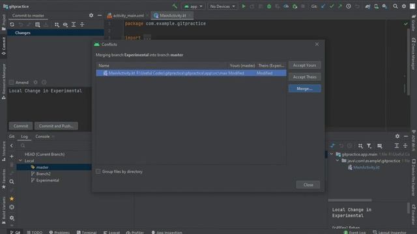The width and height of the screenshot is (417, 234).
Task: Collapse the Local branches tree node
Action: click(20, 161)
